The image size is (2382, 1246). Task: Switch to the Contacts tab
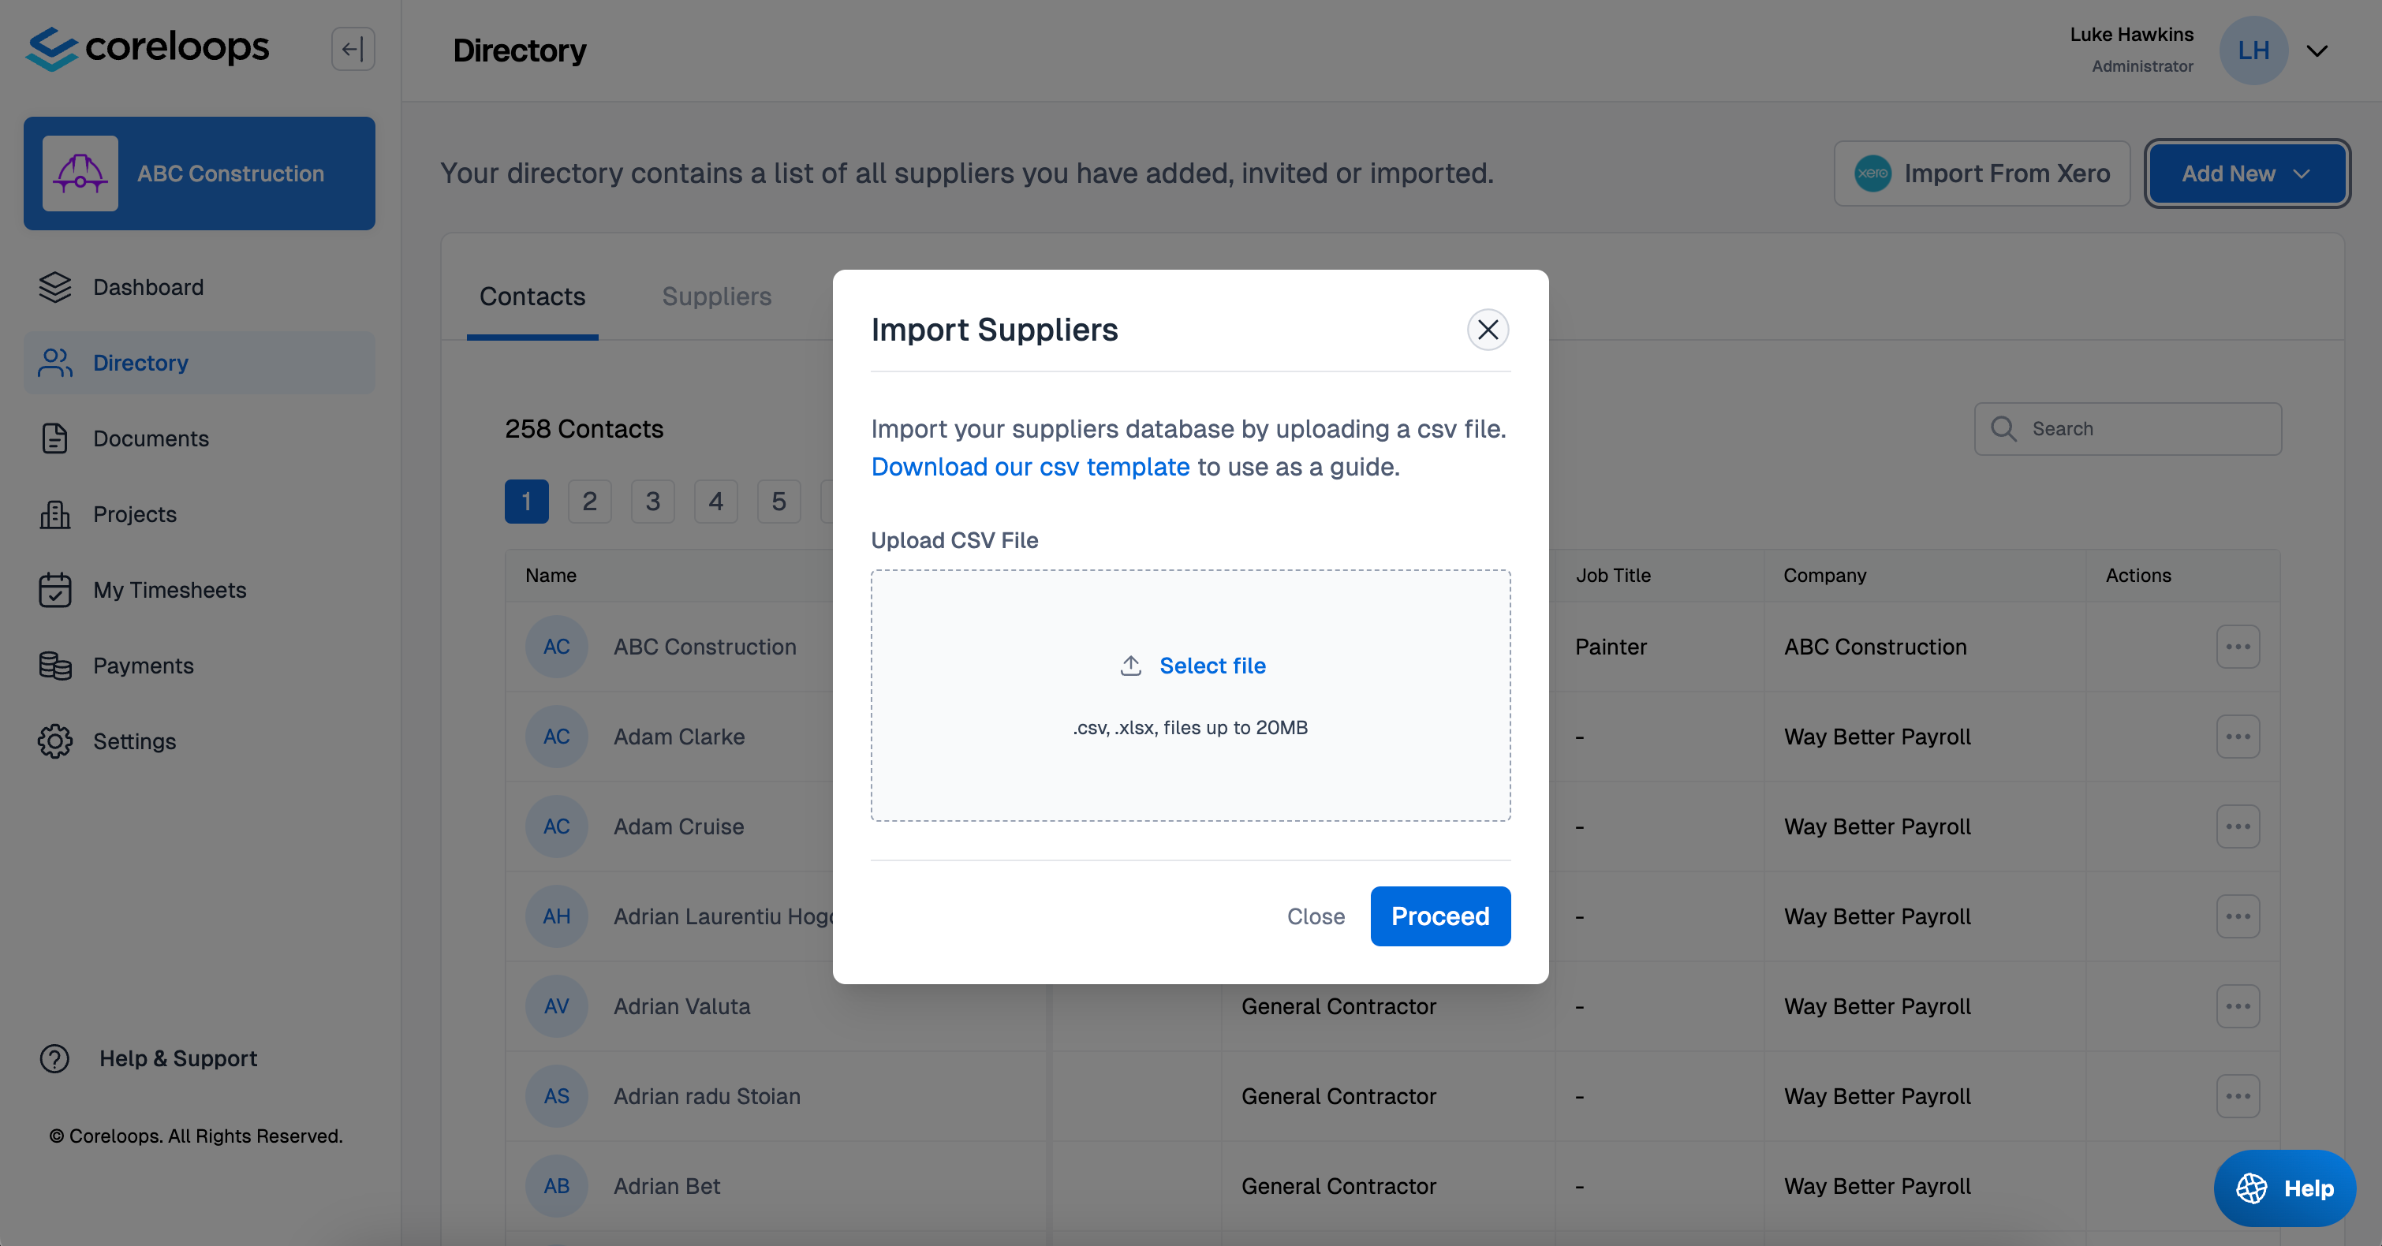(532, 297)
